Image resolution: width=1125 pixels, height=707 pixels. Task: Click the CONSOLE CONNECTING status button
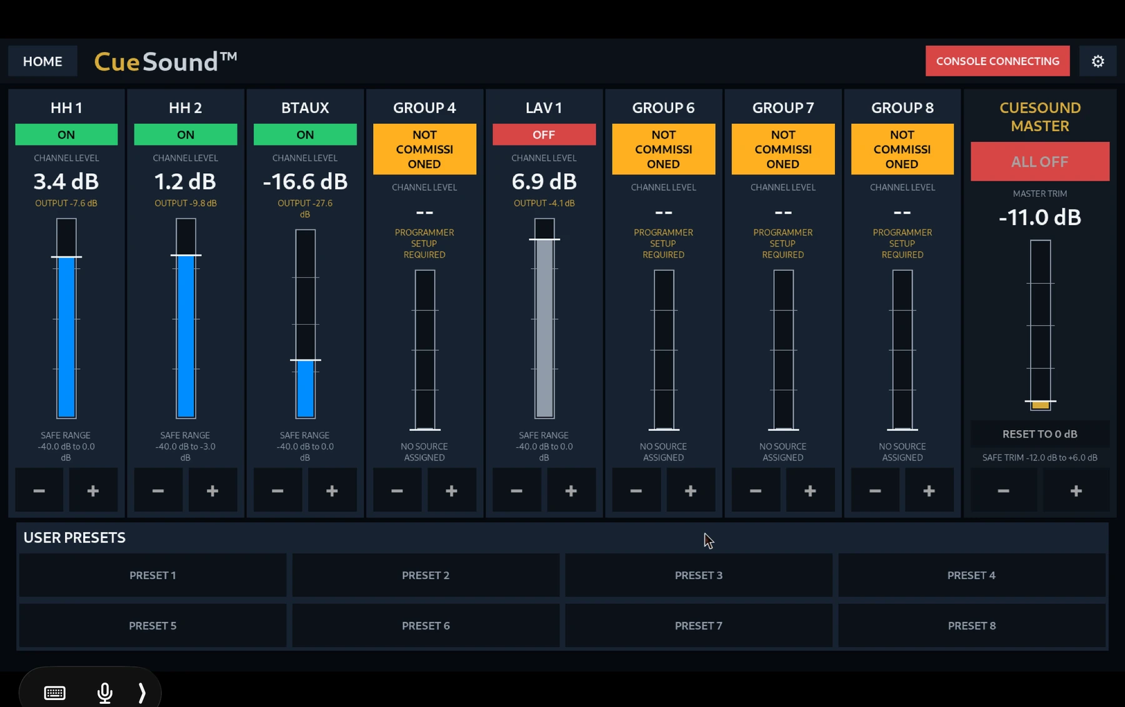click(997, 61)
